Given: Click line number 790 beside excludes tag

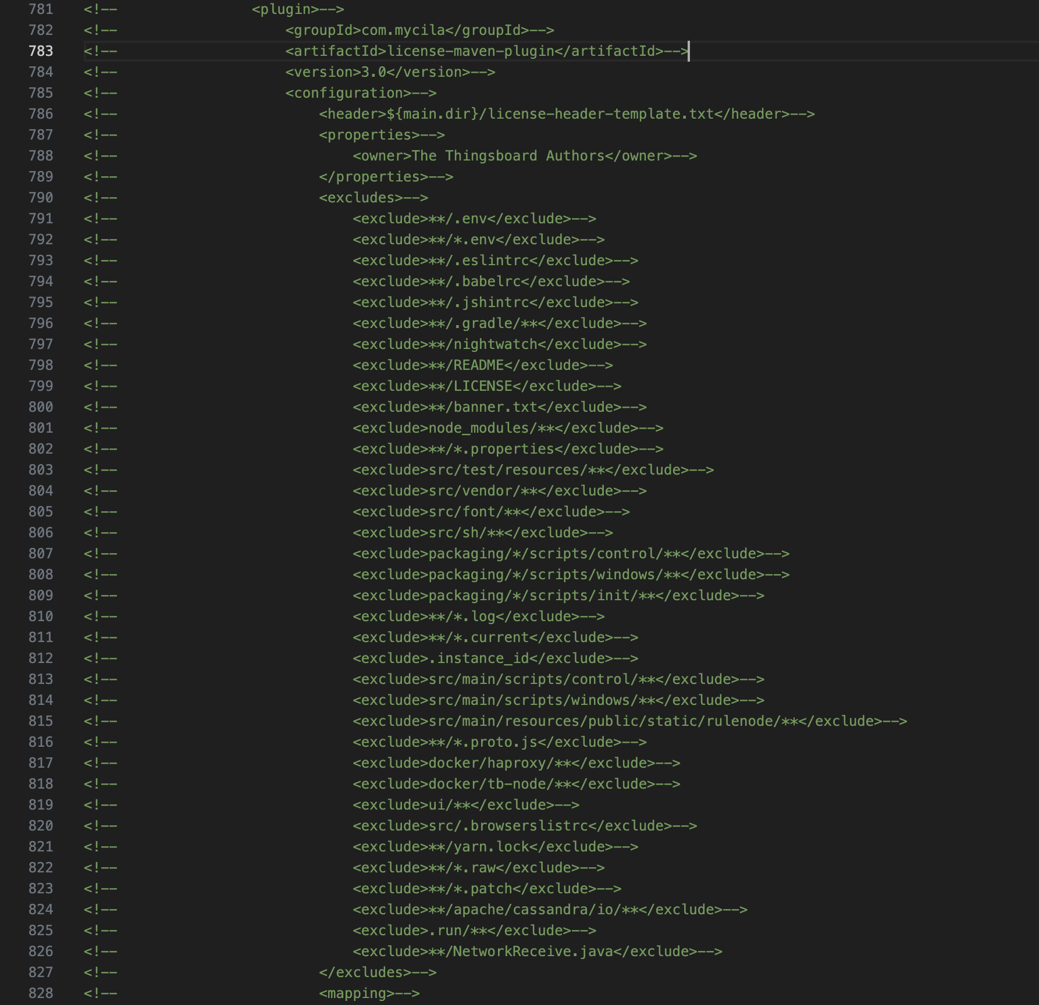Looking at the screenshot, I should point(41,198).
